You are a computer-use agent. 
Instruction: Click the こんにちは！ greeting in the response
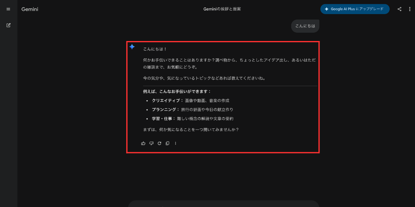(x=155, y=49)
